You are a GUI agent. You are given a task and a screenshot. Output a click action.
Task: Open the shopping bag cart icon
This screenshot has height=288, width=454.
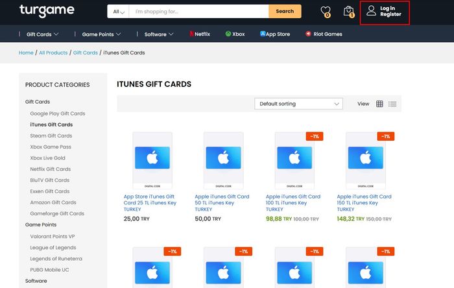coord(349,12)
